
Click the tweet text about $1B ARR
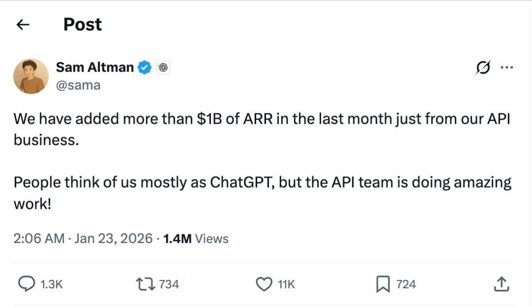tap(261, 119)
